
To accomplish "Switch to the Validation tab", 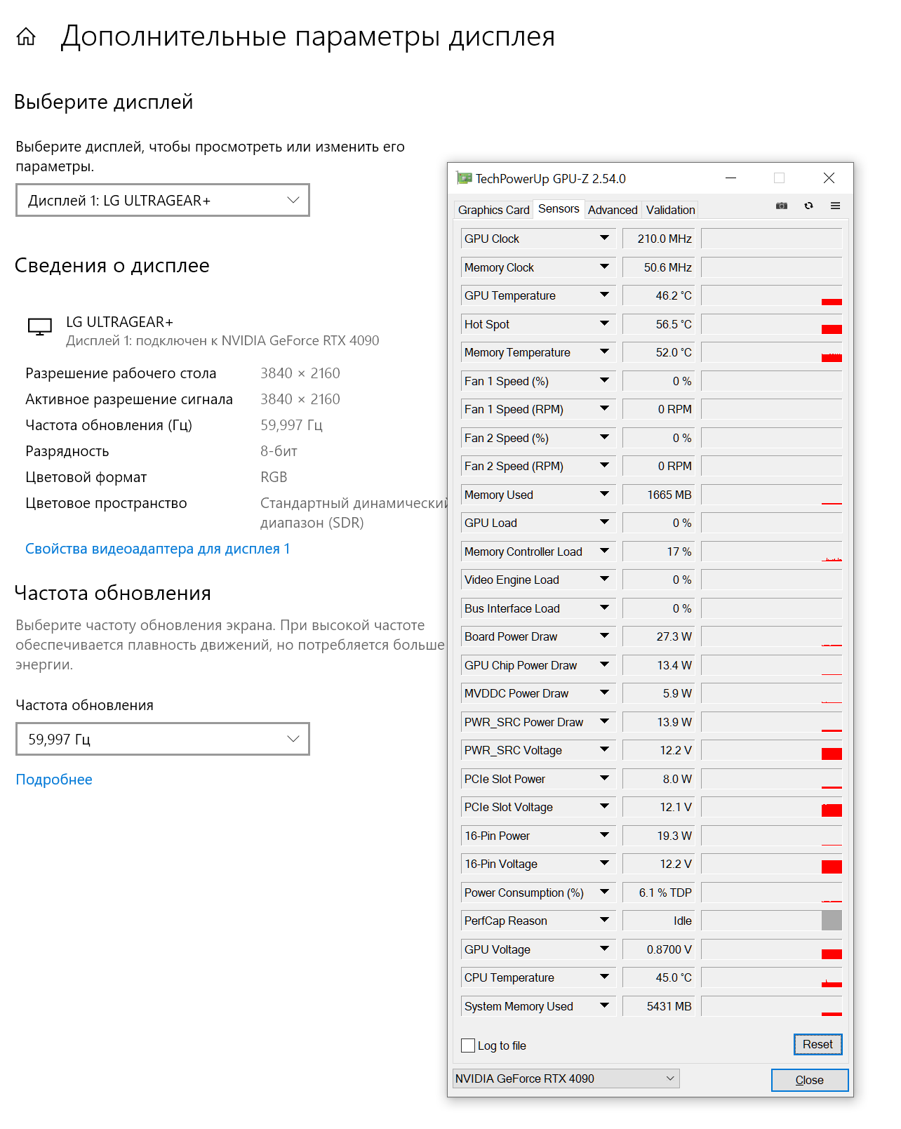I will 670,210.
